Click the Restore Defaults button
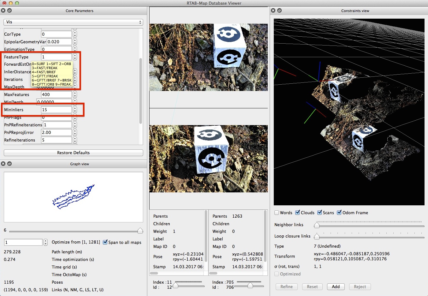This screenshot has height=296, width=428. [73, 153]
